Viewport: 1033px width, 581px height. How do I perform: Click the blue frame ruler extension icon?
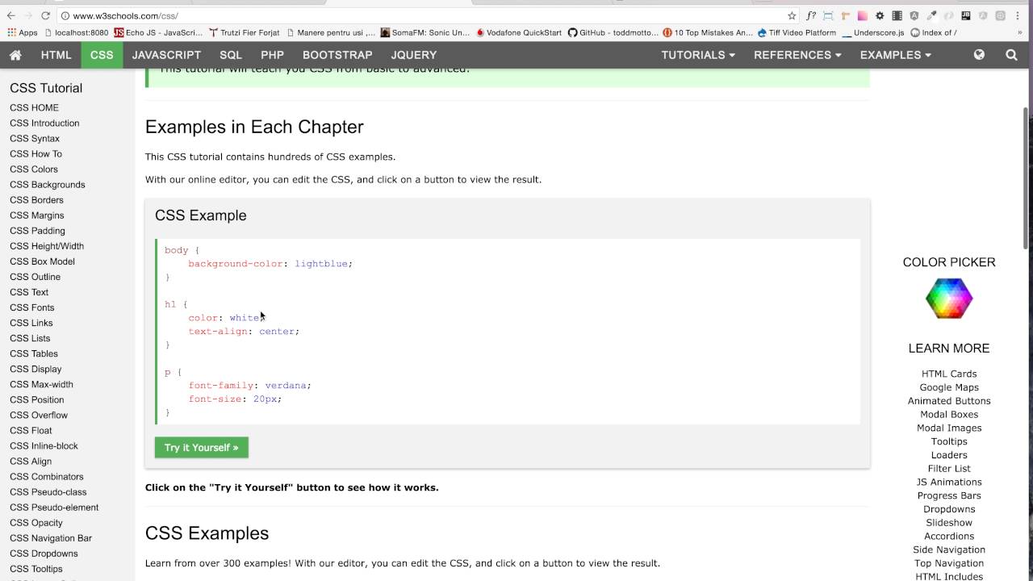click(x=828, y=15)
